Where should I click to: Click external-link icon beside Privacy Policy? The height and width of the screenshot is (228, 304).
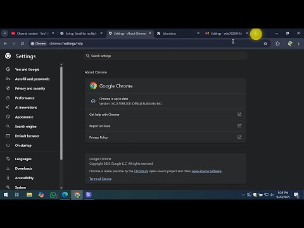(239, 137)
